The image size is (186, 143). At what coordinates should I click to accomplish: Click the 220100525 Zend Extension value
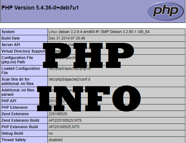coord(58,114)
